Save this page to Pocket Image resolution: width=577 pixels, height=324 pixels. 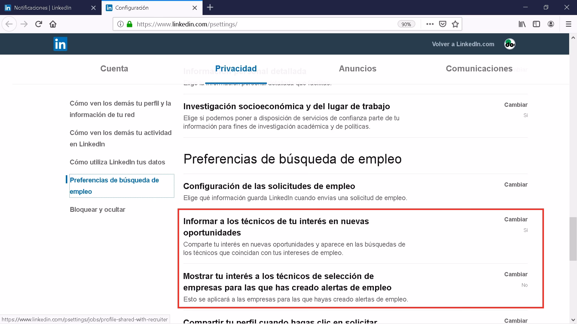pyautogui.click(x=442, y=24)
